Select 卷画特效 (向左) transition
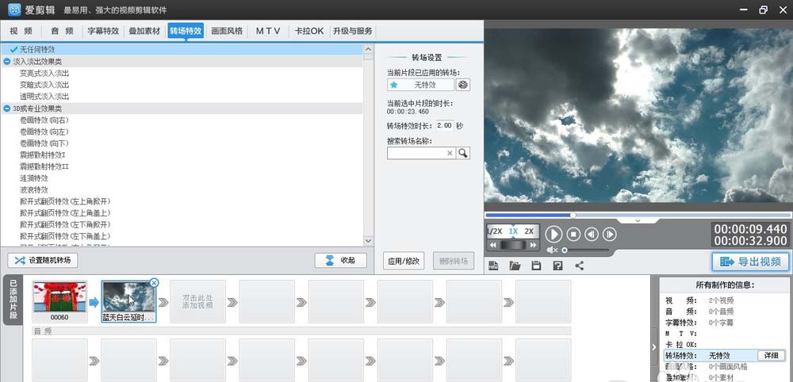Image resolution: width=793 pixels, height=382 pixels. coord(44,132)
